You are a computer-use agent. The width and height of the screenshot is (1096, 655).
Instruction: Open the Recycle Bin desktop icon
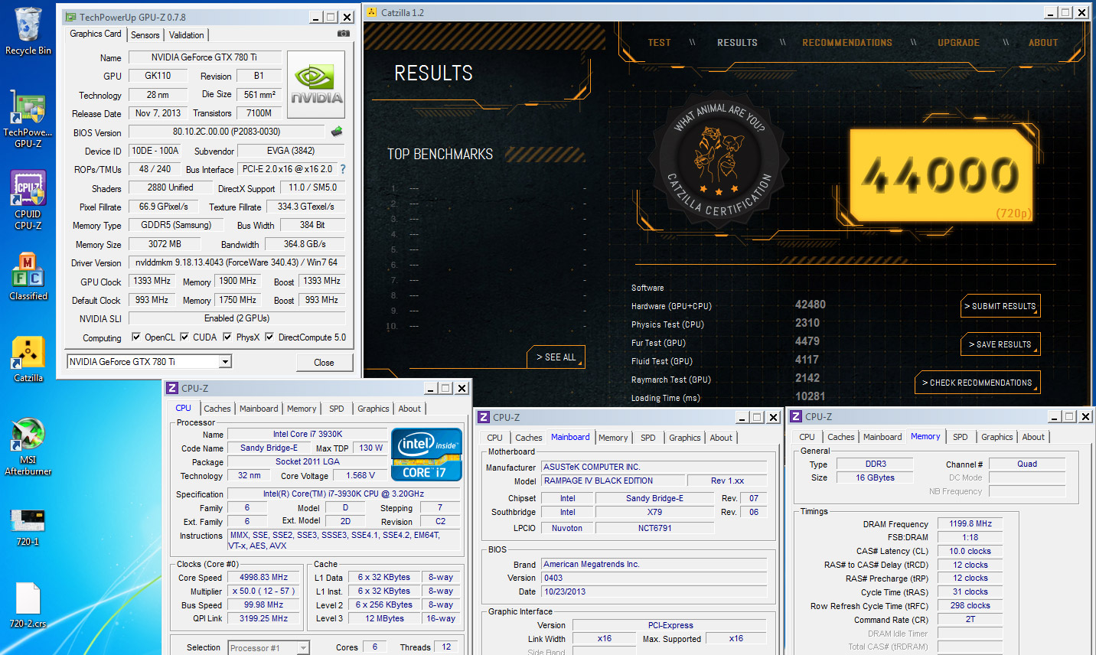click(28, 27)
